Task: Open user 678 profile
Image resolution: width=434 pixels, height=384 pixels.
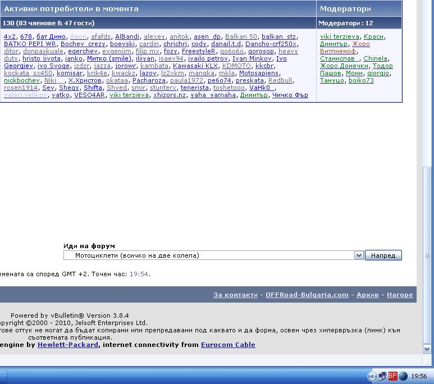Action: (26, 36)
